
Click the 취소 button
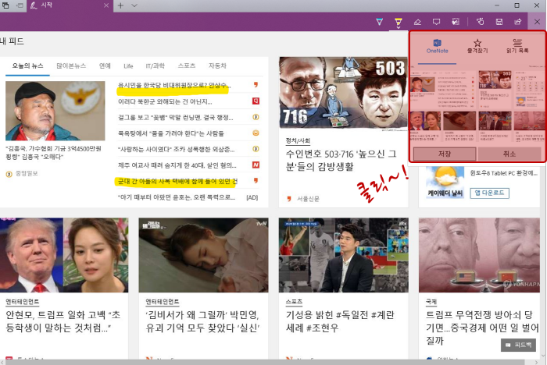click(509, 154)
